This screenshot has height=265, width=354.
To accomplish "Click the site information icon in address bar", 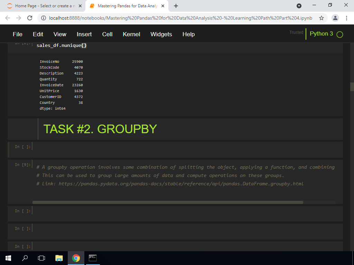I will coord(44,18).
